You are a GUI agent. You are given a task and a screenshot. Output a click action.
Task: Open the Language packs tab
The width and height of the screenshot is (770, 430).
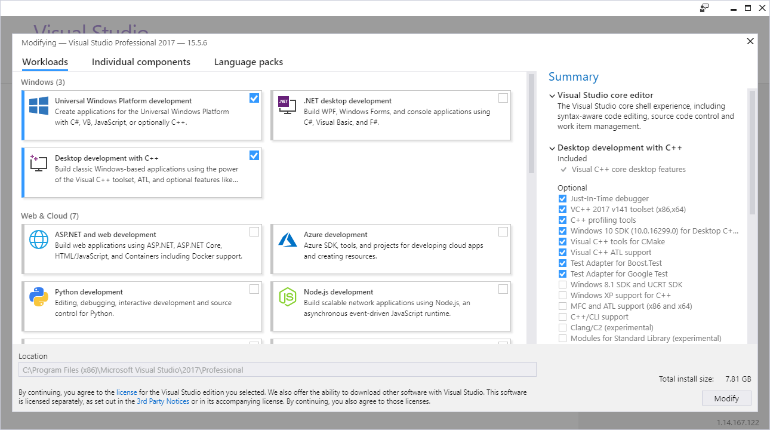tap(248, 62)
